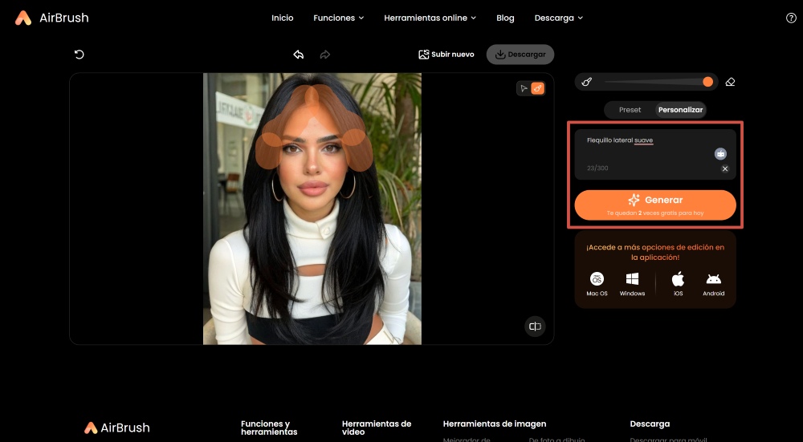This screenshot has height=442, width=803.
Task: Toggle the before/after compare icon
Action: [535, 326]
